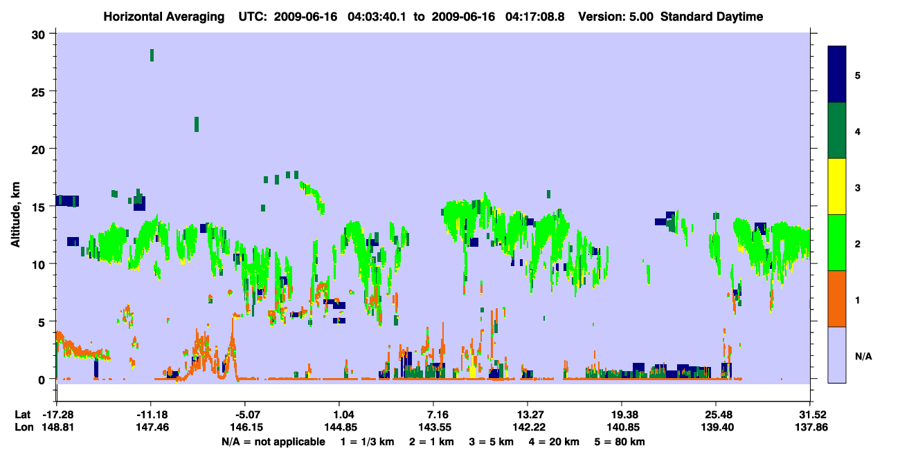Click longitude value '142.22'
900x461 pixels.
coord(528,427)
